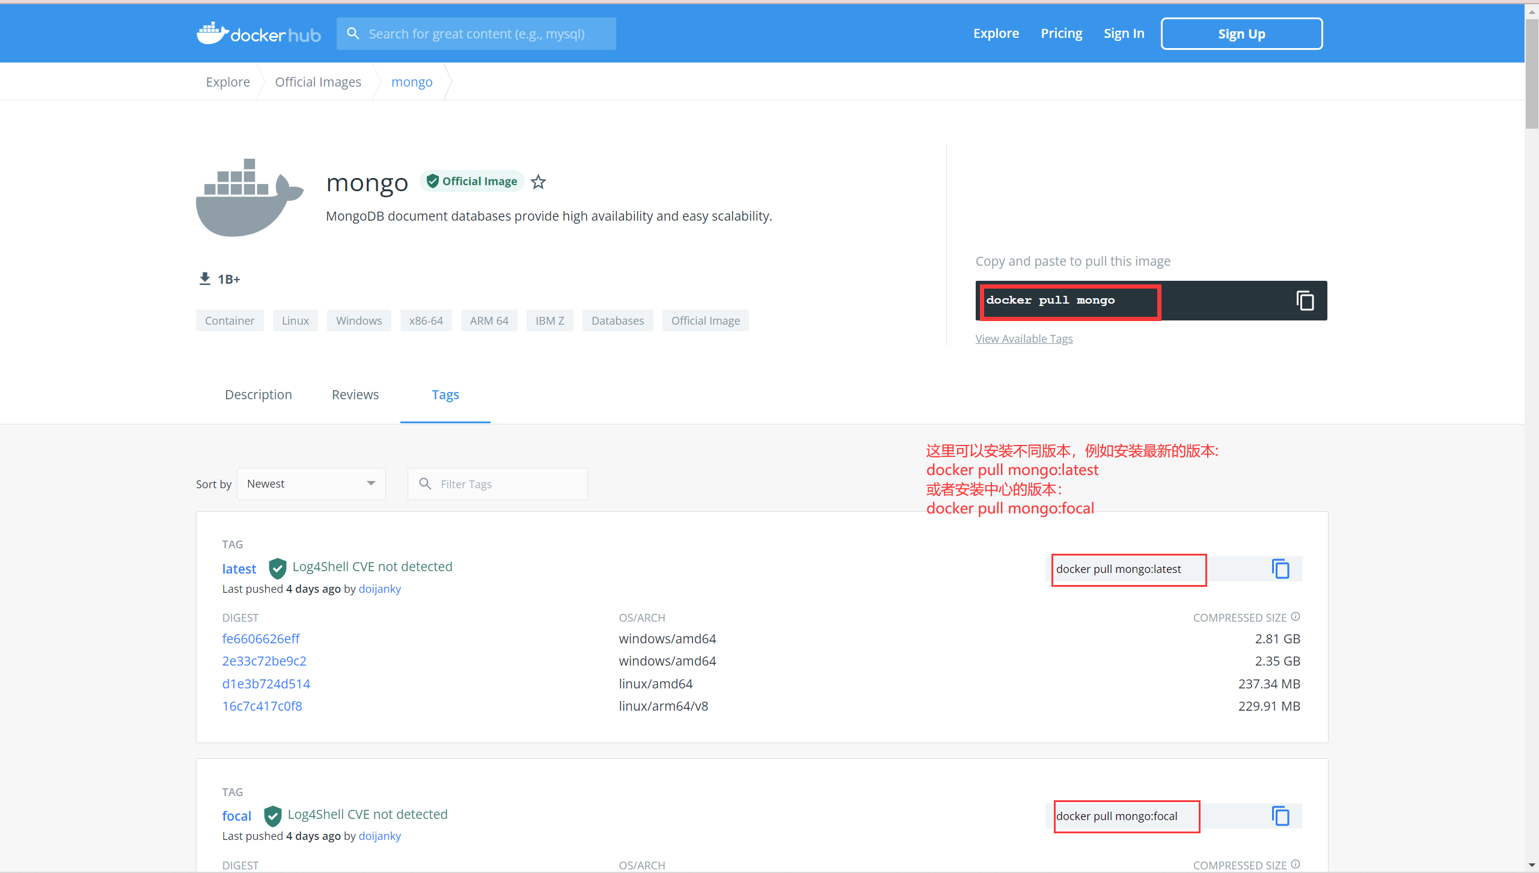Click the Official Image category chip
The height and width of the screenshot is (873, 1539).
(x=706, y=320)
